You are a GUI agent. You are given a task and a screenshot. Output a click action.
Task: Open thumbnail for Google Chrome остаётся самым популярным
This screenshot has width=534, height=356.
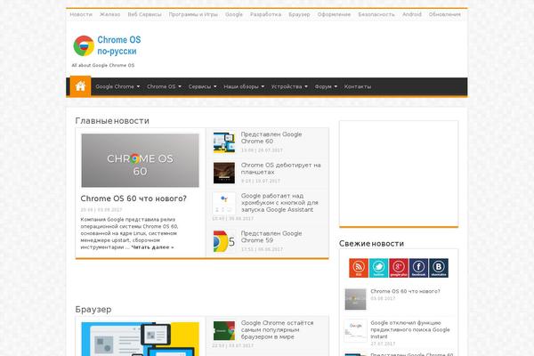(x=224, y=330)
